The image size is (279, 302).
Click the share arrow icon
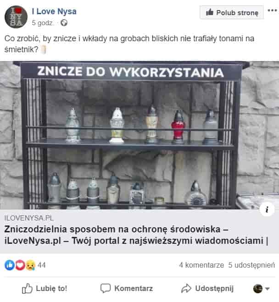[x=186, y=289]
